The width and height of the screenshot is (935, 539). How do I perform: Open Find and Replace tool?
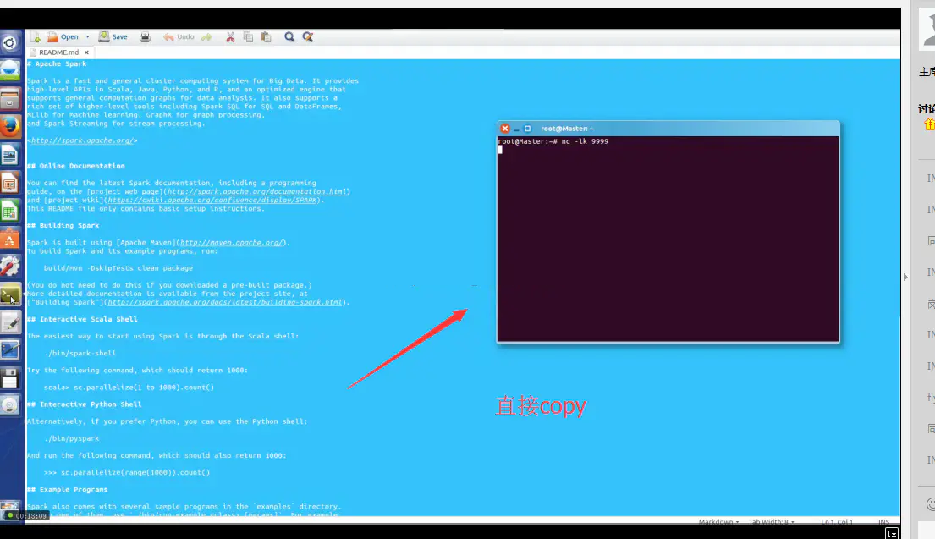(x=308, y=37)
